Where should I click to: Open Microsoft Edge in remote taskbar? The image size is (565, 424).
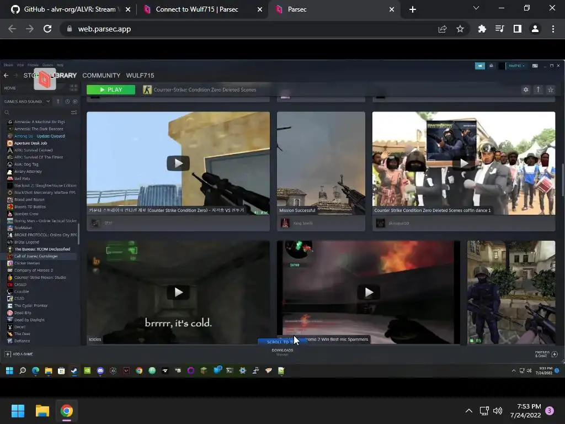[35, 370]
